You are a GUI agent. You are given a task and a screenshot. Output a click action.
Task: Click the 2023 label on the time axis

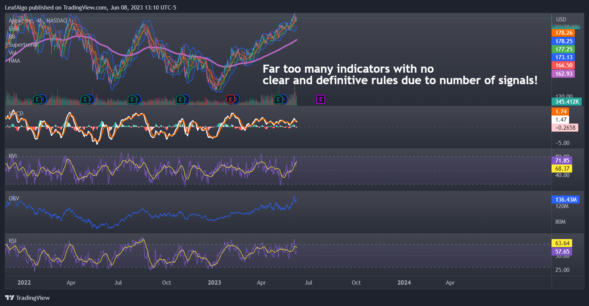point(214,282)
